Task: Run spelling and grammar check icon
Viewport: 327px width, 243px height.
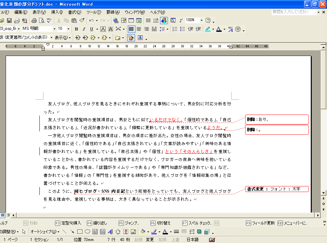Action: (49, 21)
